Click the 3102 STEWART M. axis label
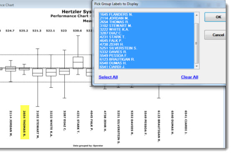Screen dimensions: 232x153 38,125
